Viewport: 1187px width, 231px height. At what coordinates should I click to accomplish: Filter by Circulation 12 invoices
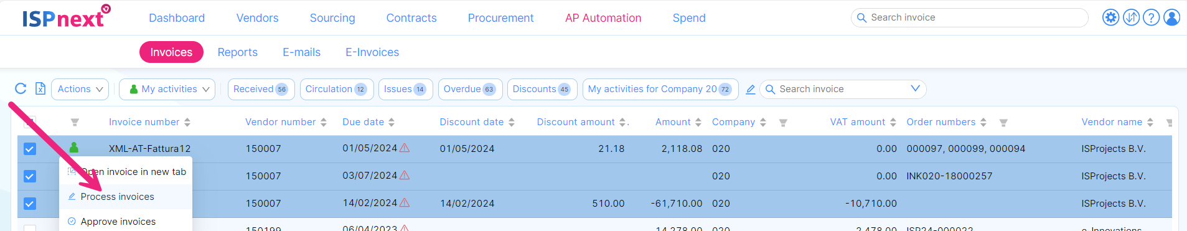[x=337, y=89]
